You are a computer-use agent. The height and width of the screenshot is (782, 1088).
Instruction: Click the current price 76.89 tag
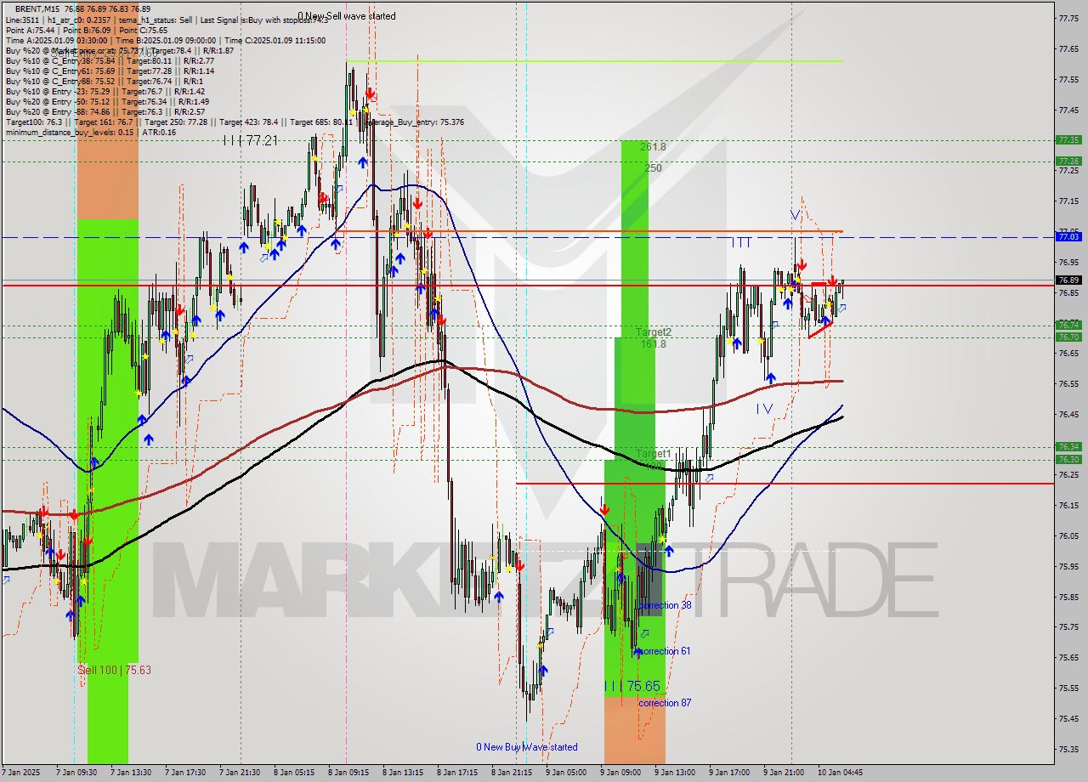[1068, 280]
